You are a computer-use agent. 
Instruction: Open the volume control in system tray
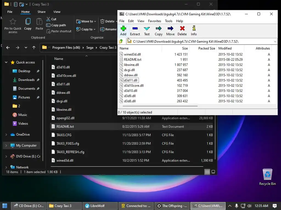(249, 206)
